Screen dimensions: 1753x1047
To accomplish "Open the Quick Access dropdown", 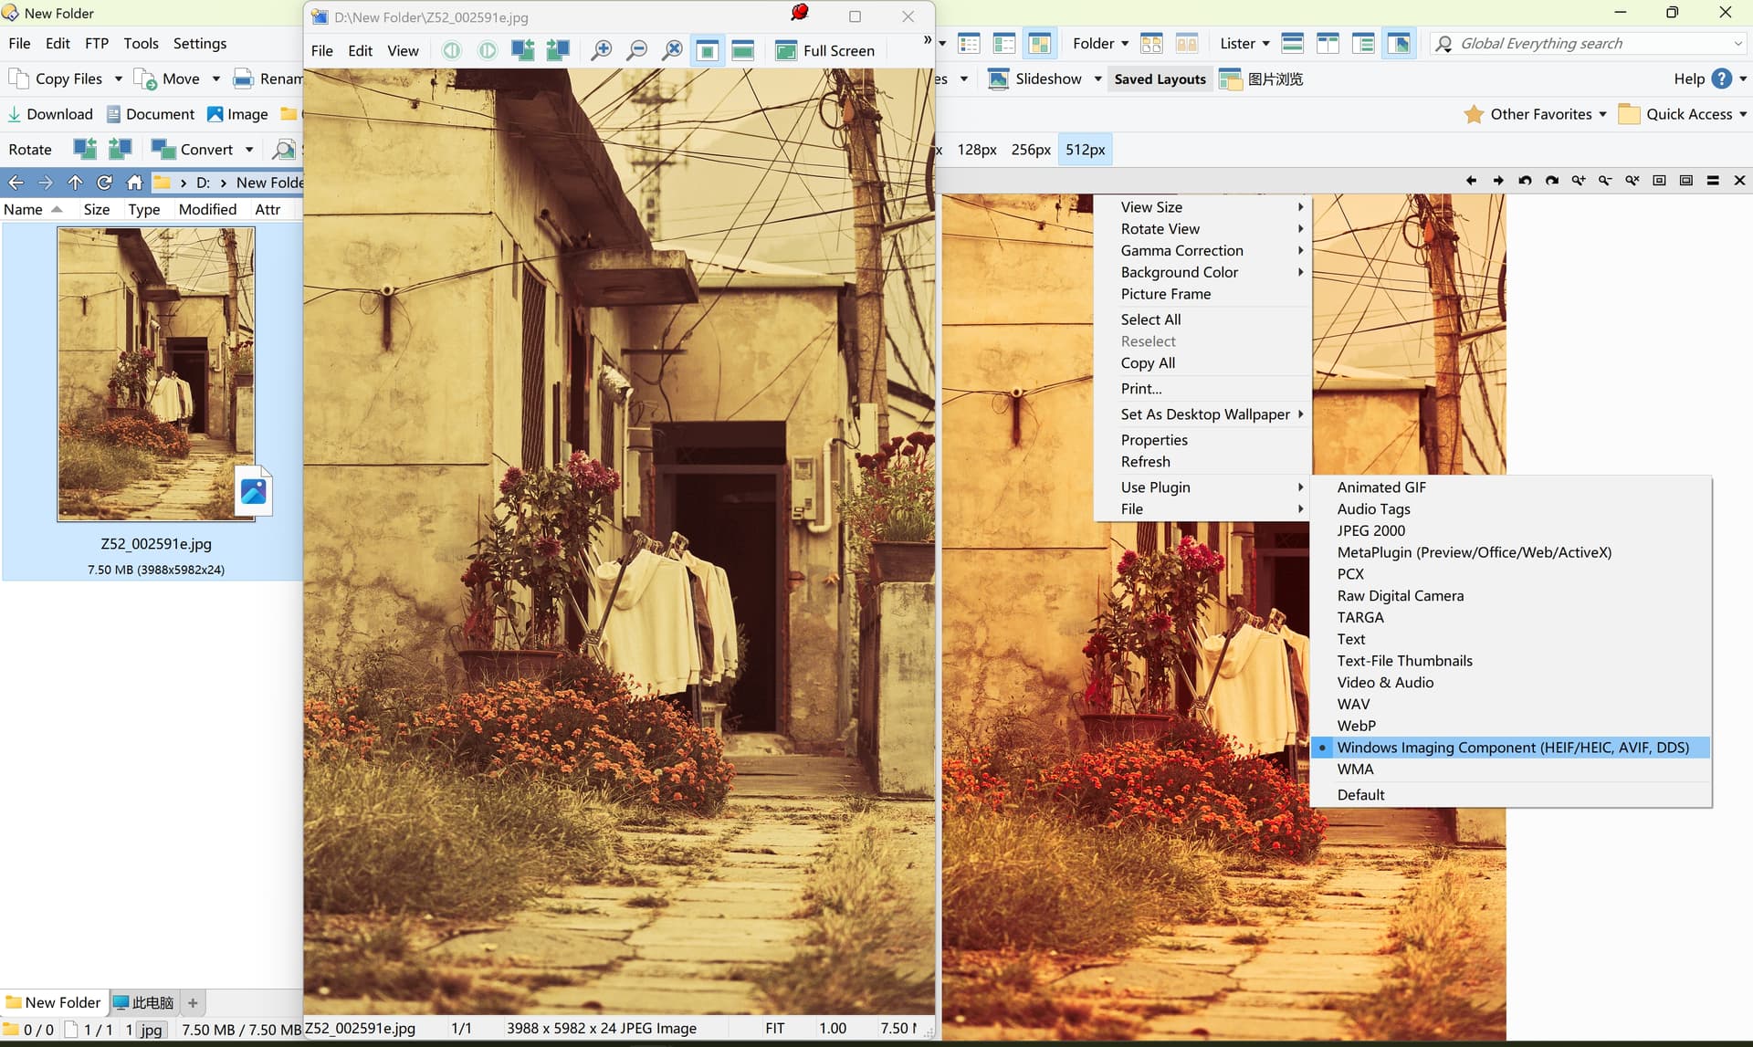I will click(x=1688, y=114).
